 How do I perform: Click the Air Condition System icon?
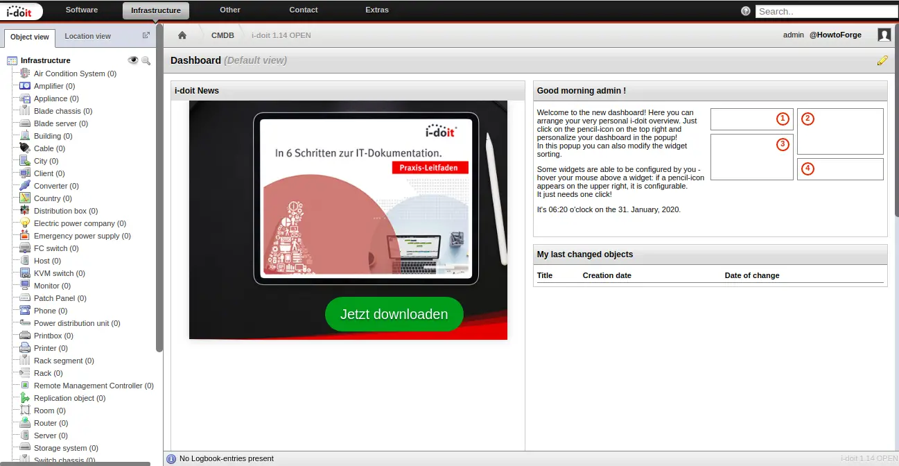click(x=25, y=74)
